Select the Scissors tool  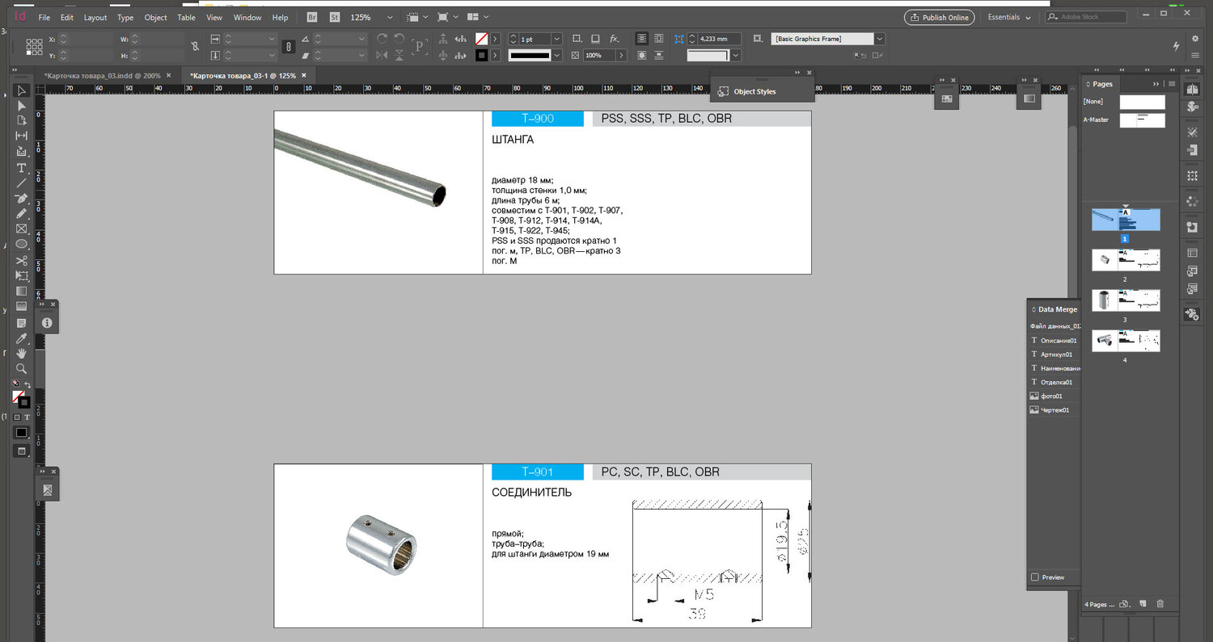pyautogui.click(x=22, y=261)
